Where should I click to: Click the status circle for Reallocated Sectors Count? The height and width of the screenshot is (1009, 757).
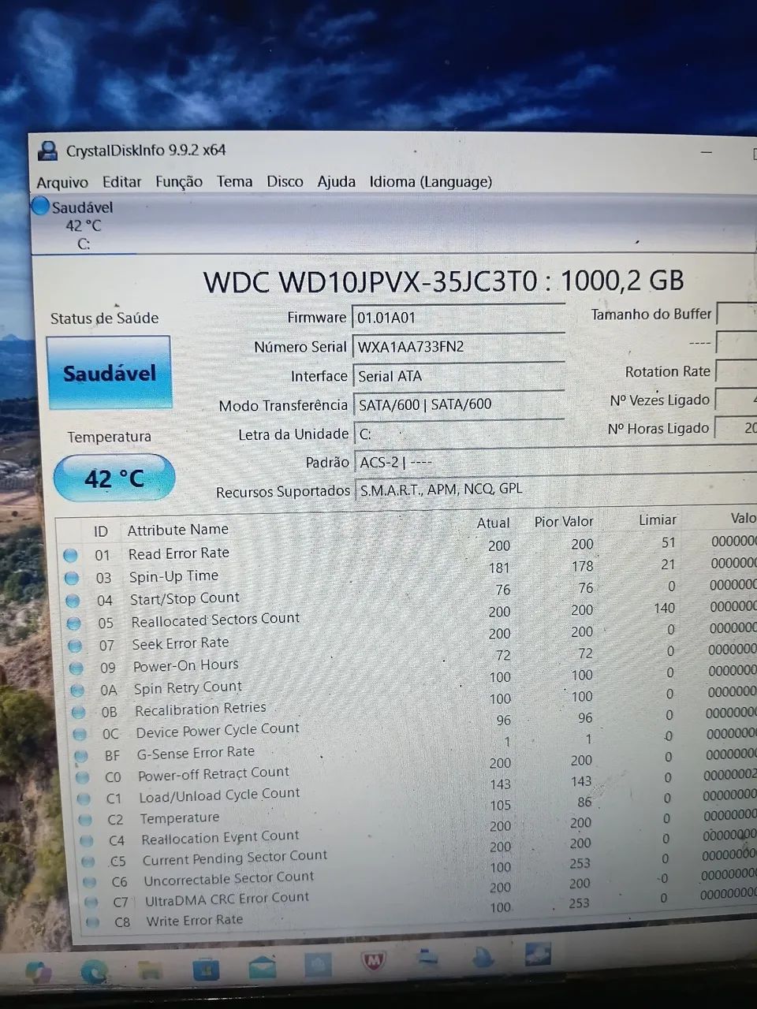tap(74, 624)
